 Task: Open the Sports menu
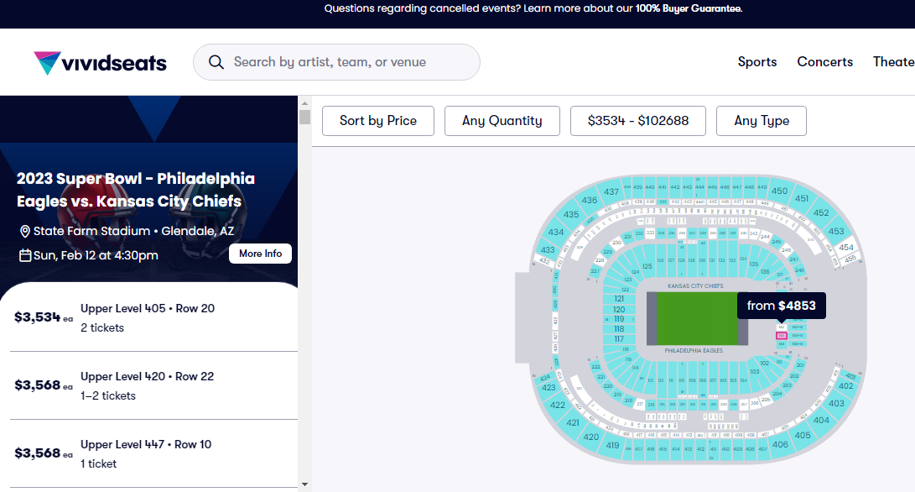[756, 62]
